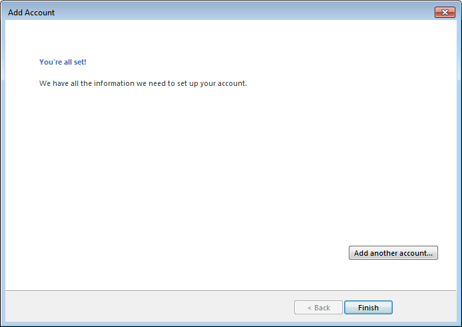This screenshot has width=462, height=327.
Task: Click the separator line above footer buttons
Action: pyautogui.click(x=230, y=290)
